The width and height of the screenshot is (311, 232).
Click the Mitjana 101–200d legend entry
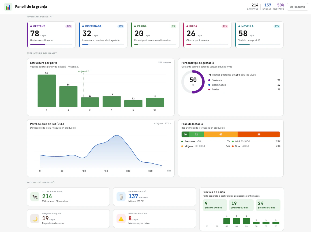click(206, 146)
